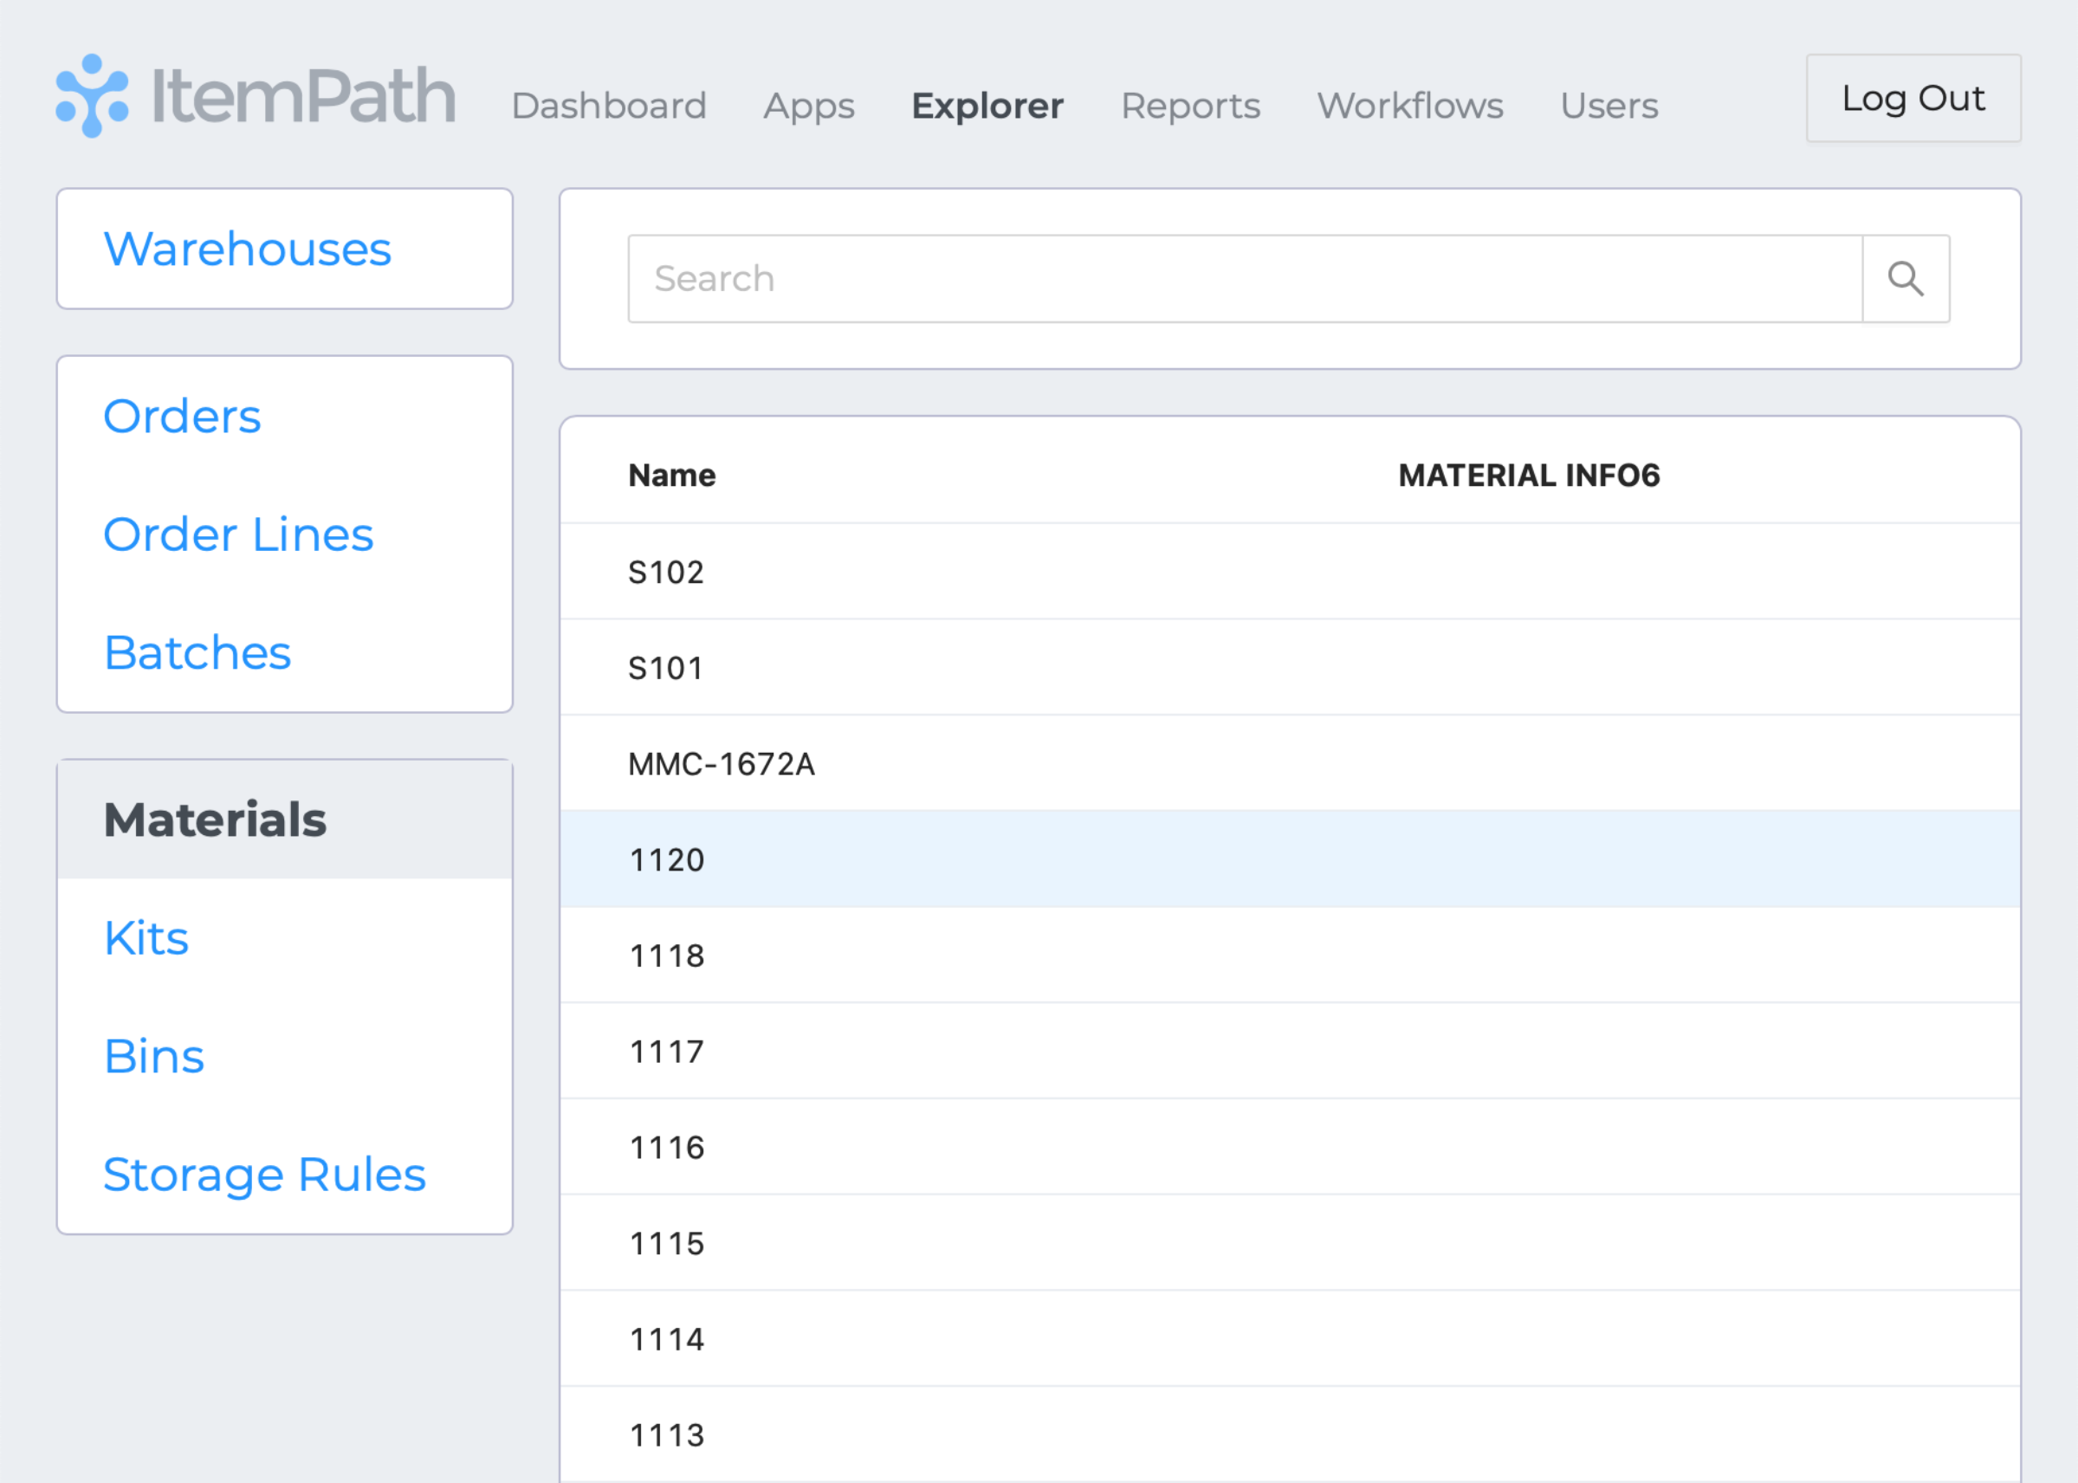Select material row 1115
Screen dimensions: 2078x1483
click(x=1289, y=1243)
